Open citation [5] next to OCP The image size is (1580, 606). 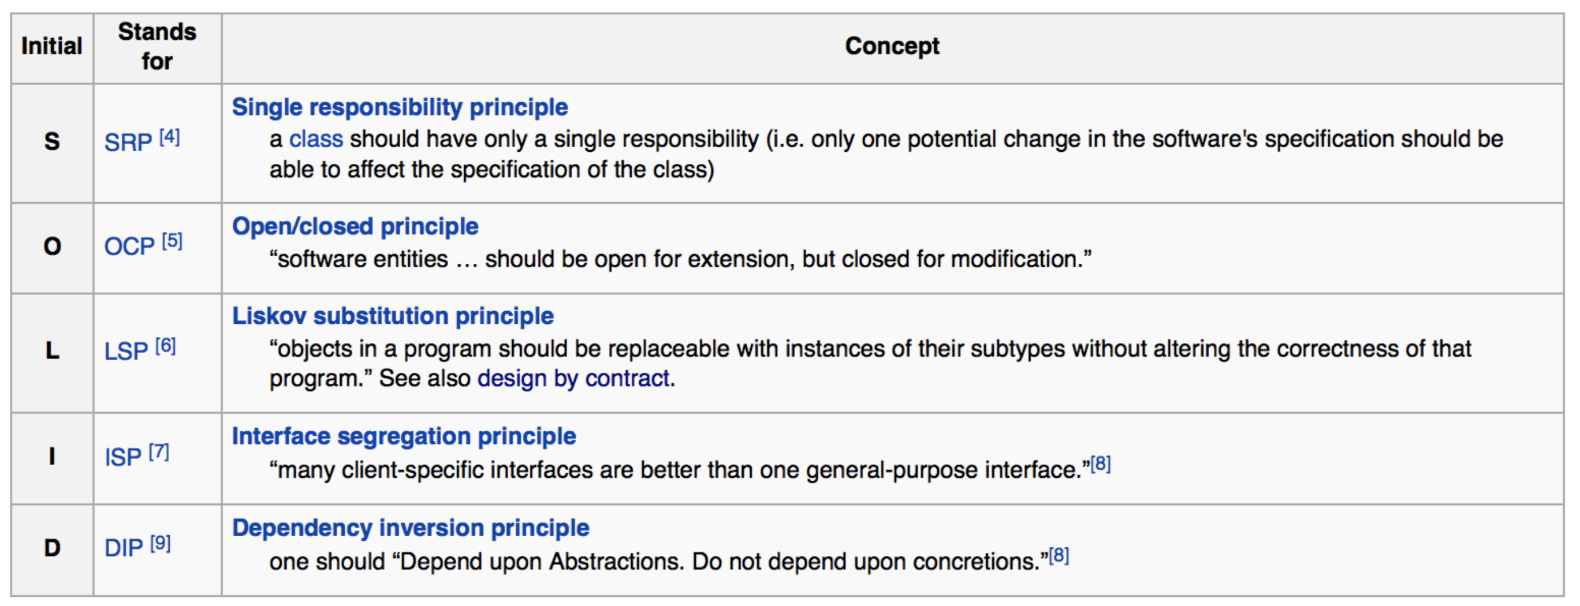[172, 241]
